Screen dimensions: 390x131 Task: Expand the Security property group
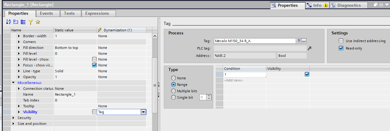[13, 118]
